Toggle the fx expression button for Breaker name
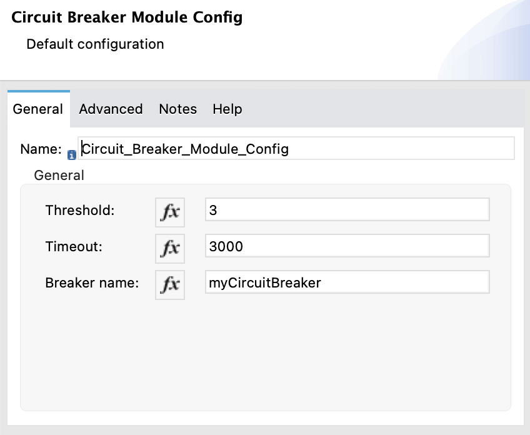The height and width of the screenshot is (435, 530). pyautogui.click(x=170, y=284)
